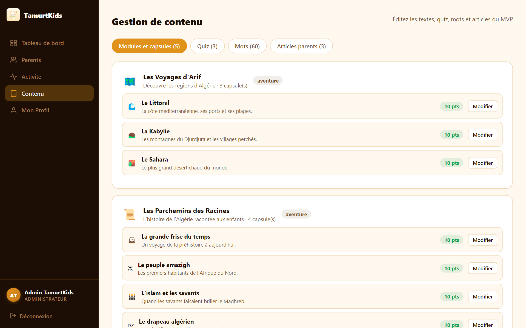This screenshot has height=328, width=526.
Task: Click the DZ flag marker beside Le drapeau algérien
Action: (131, 325)
